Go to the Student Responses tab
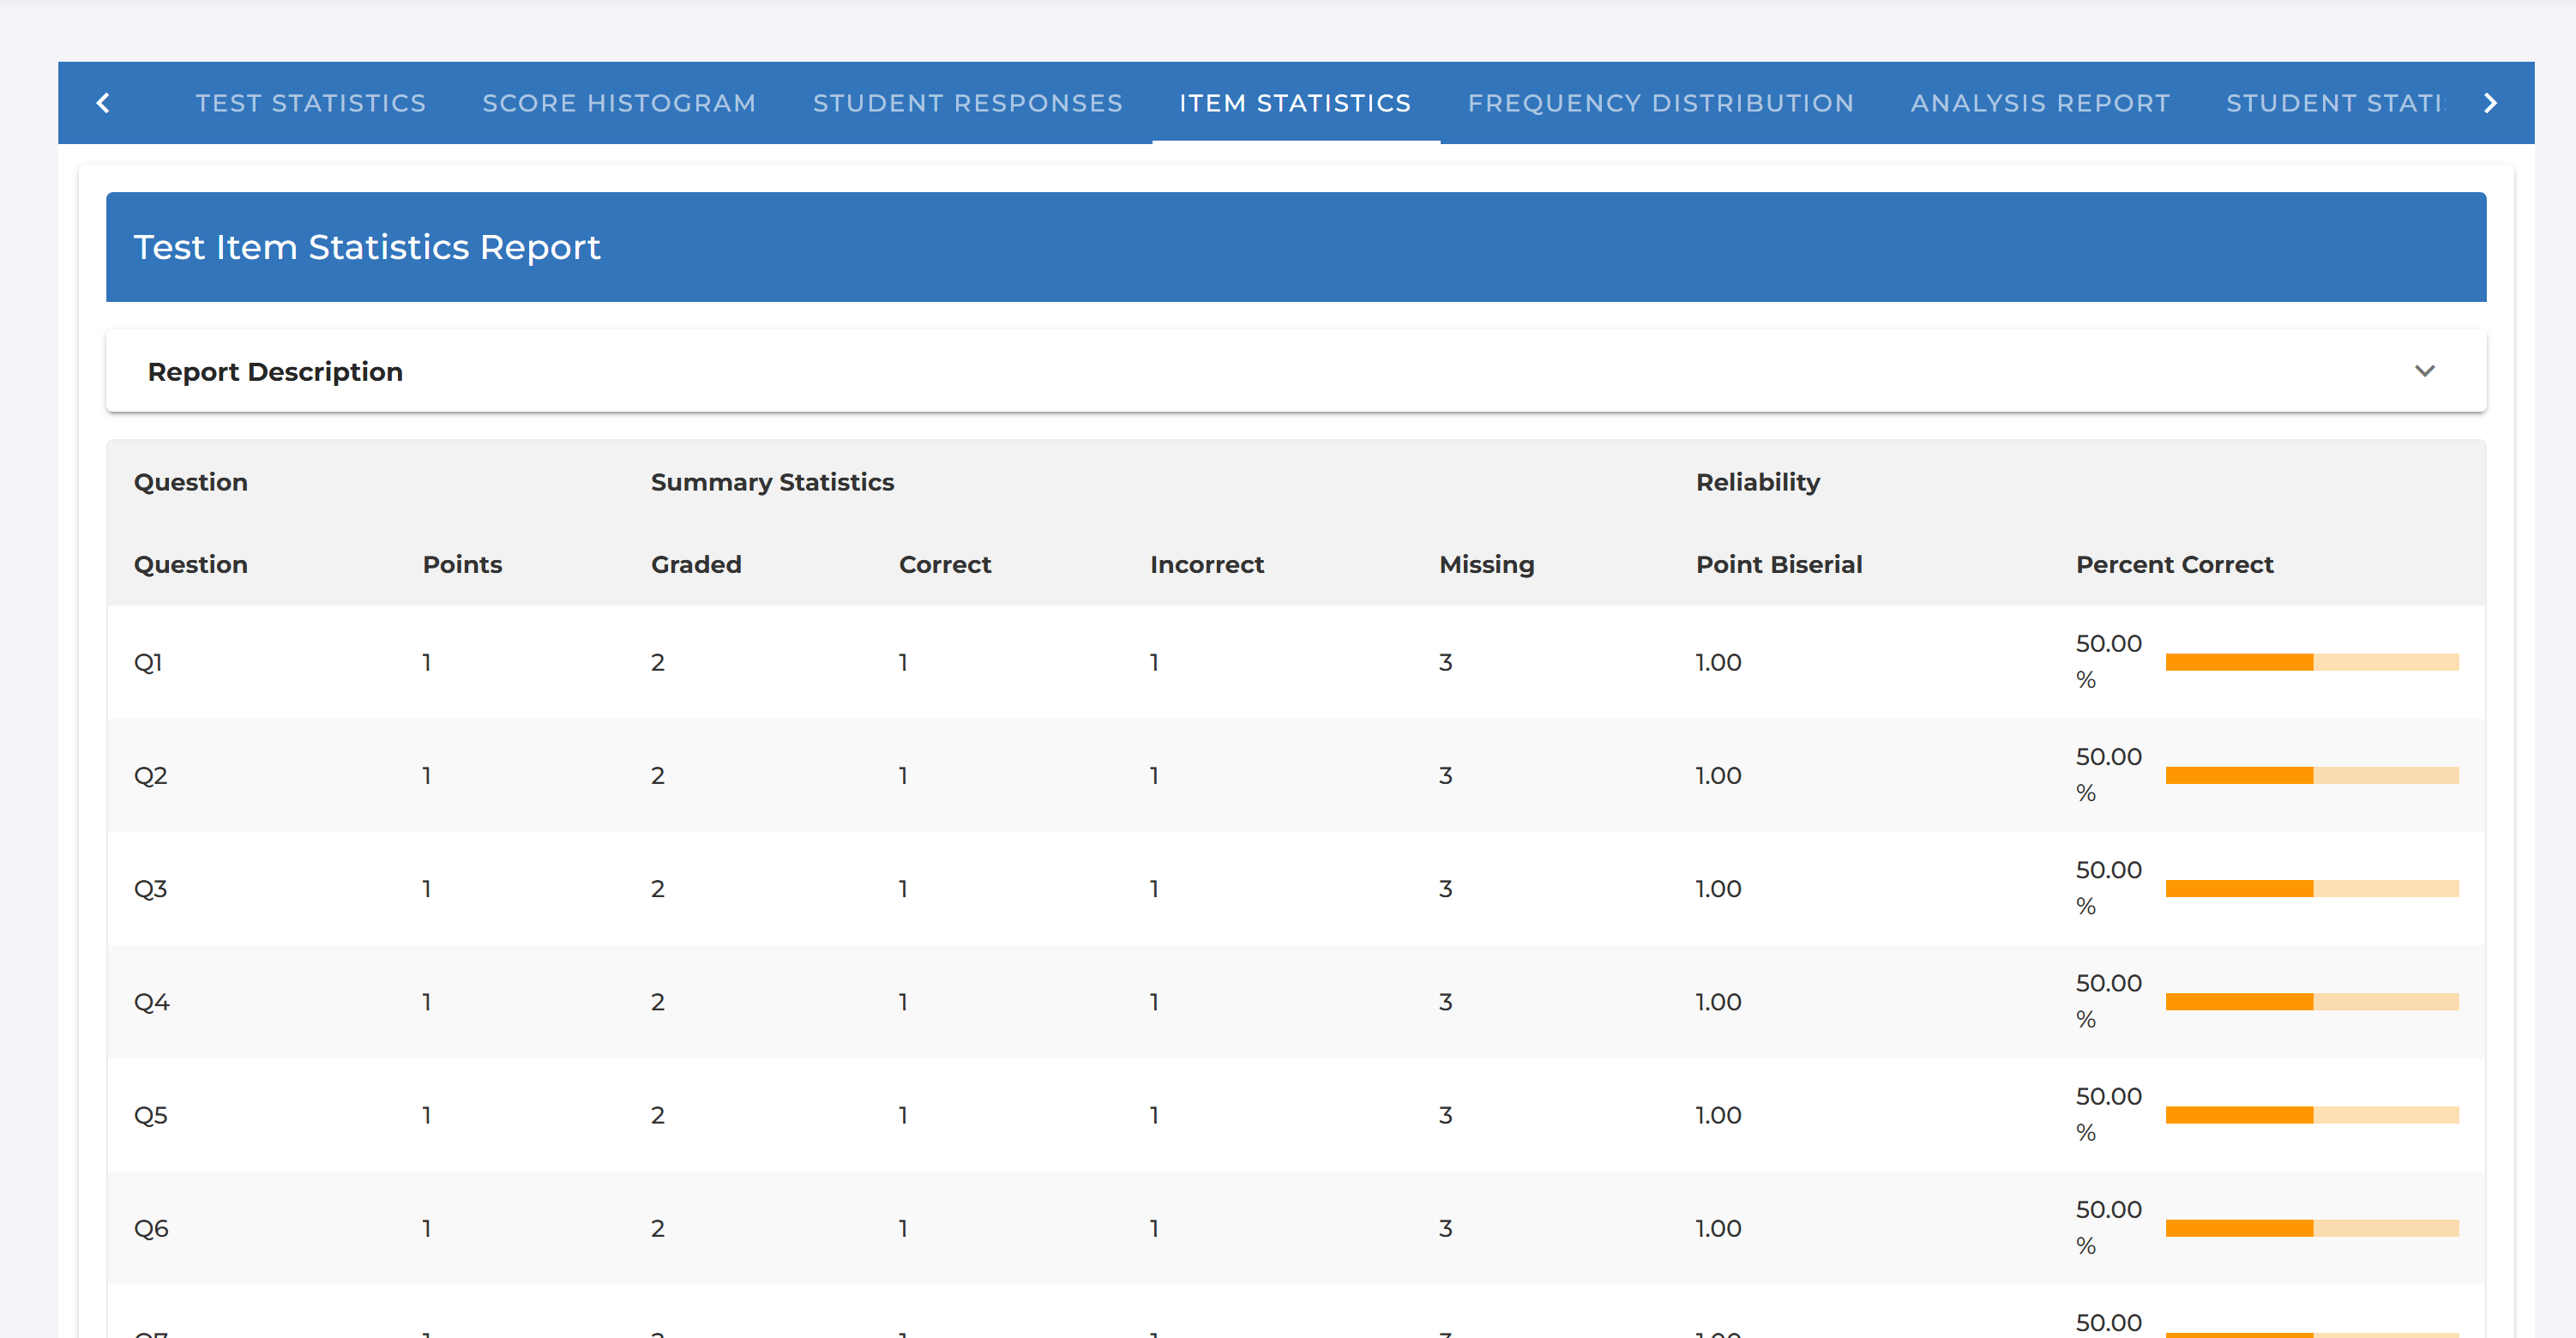The height and width of the screenshot is (1338, 2576). pyautogui.click(x=968, y=103)
